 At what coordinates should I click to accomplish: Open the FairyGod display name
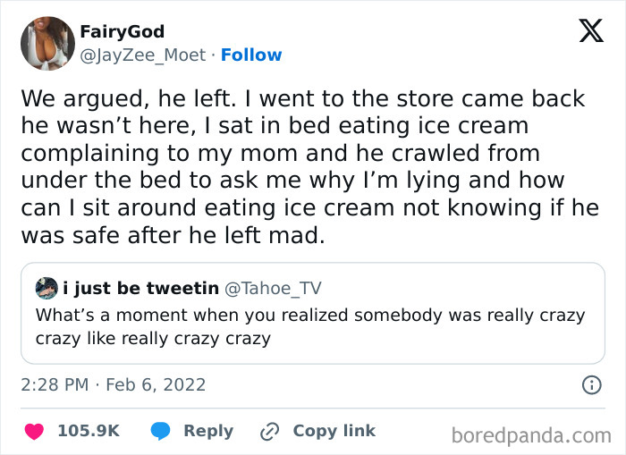coord(122,32)
